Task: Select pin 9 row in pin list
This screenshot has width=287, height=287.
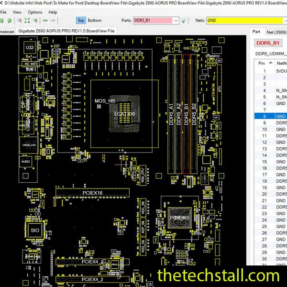Action: [271, 123]
